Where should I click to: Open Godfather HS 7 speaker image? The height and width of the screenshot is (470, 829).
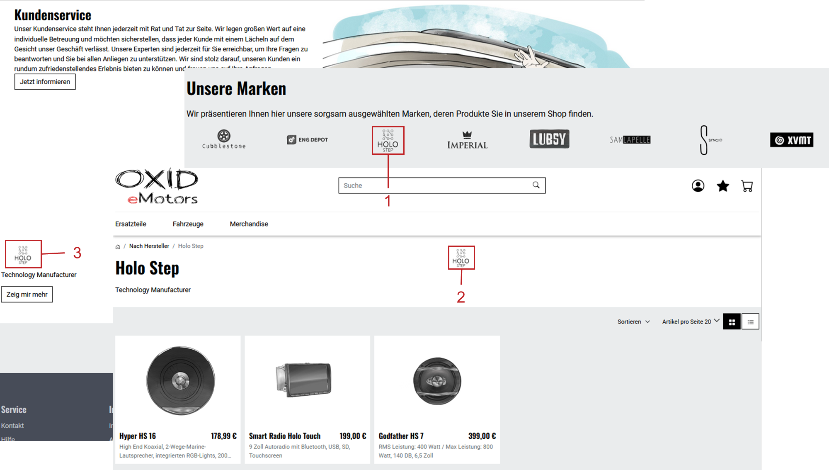pos(437,381)
